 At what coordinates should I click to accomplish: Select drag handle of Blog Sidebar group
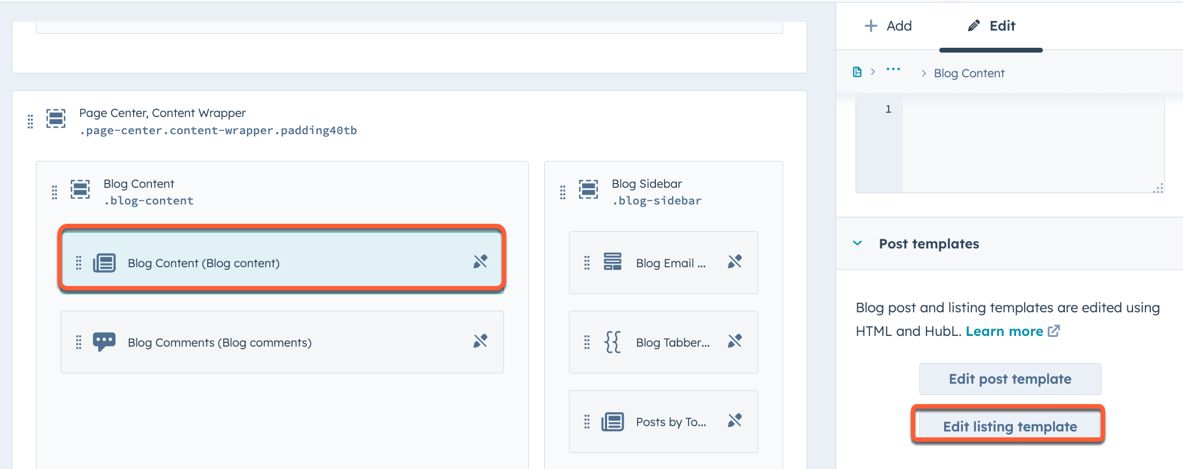click(x=563, y=192)
